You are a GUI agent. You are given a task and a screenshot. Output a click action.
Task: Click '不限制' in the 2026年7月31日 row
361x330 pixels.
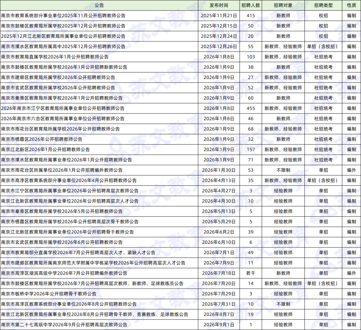[x=283, y=304]
